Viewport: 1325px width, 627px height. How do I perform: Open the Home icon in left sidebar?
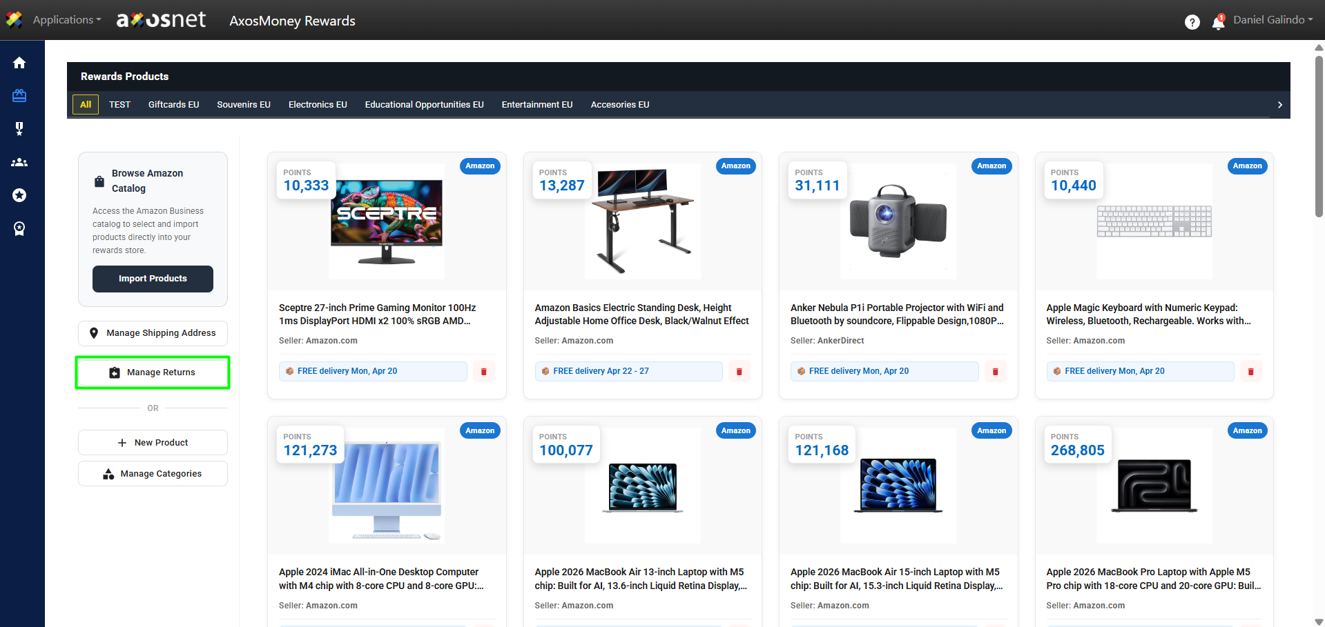tap(19, 63)
